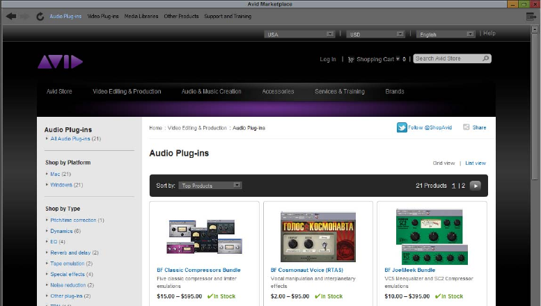Image resolution: width=541 pixels, height=306 pixels.
Task: Click the search magnifier icon
Action: pos(486,58)
